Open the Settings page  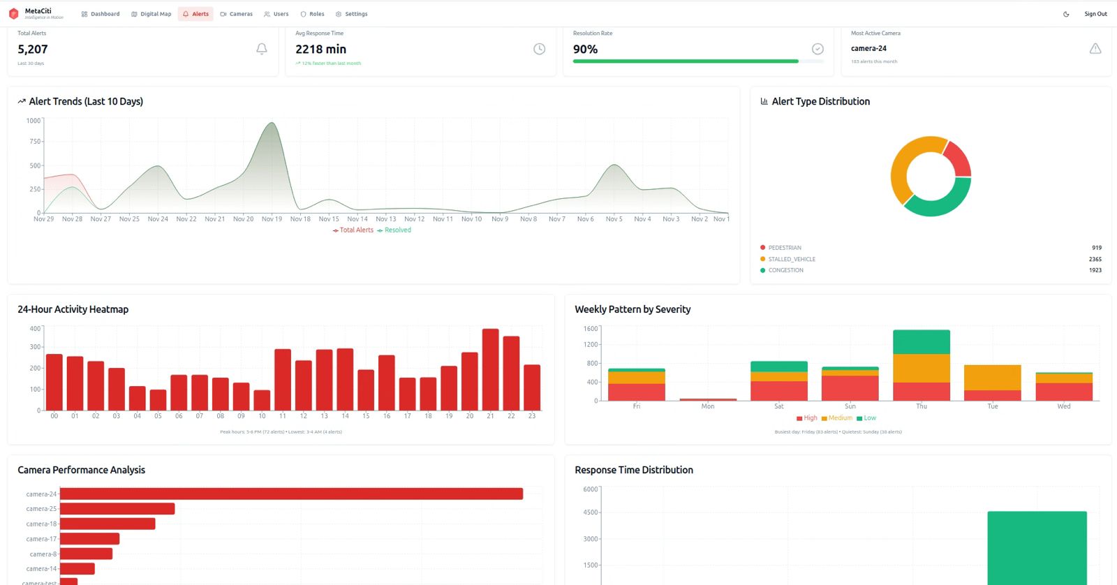351,14
